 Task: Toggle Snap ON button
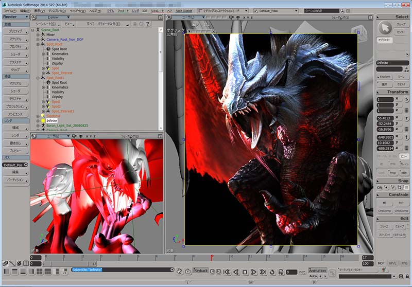pyautogui.click(x=380, y=188)
